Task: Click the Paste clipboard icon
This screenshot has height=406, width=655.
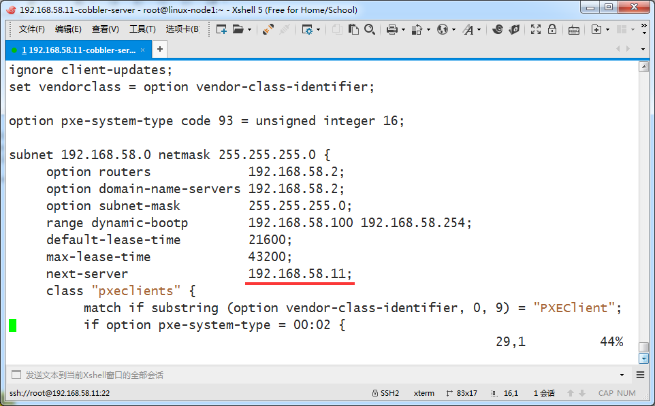Action: click(x=353, y=29)
